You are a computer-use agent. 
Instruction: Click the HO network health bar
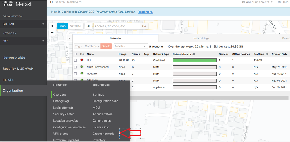click(194, 60)
